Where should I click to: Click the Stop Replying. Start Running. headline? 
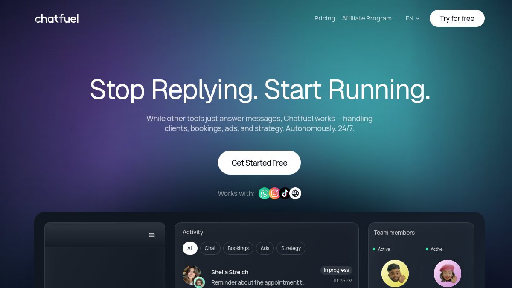[x=260, y=89]
